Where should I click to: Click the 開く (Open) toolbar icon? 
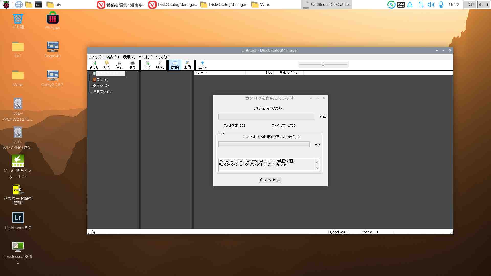click(x=107, y=65)
